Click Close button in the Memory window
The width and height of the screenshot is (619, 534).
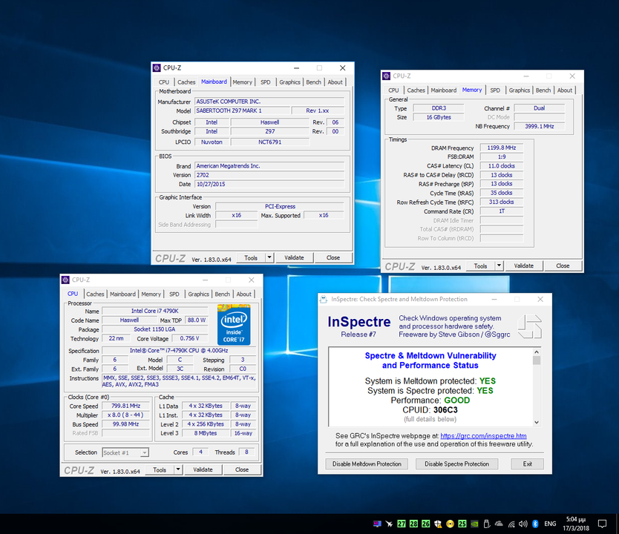click(563, 266)
